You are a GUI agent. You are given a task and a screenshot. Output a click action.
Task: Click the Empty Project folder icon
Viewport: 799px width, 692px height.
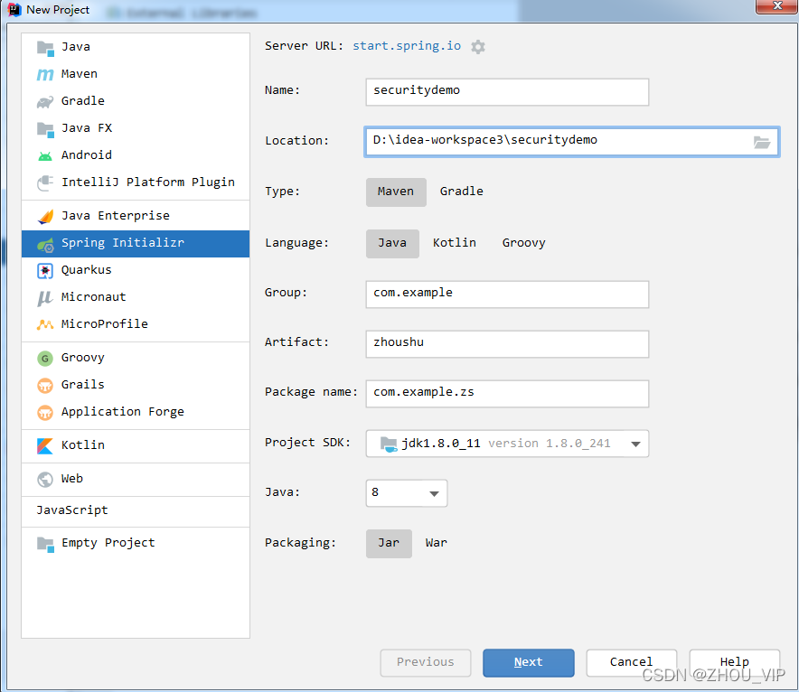[45, 544]
